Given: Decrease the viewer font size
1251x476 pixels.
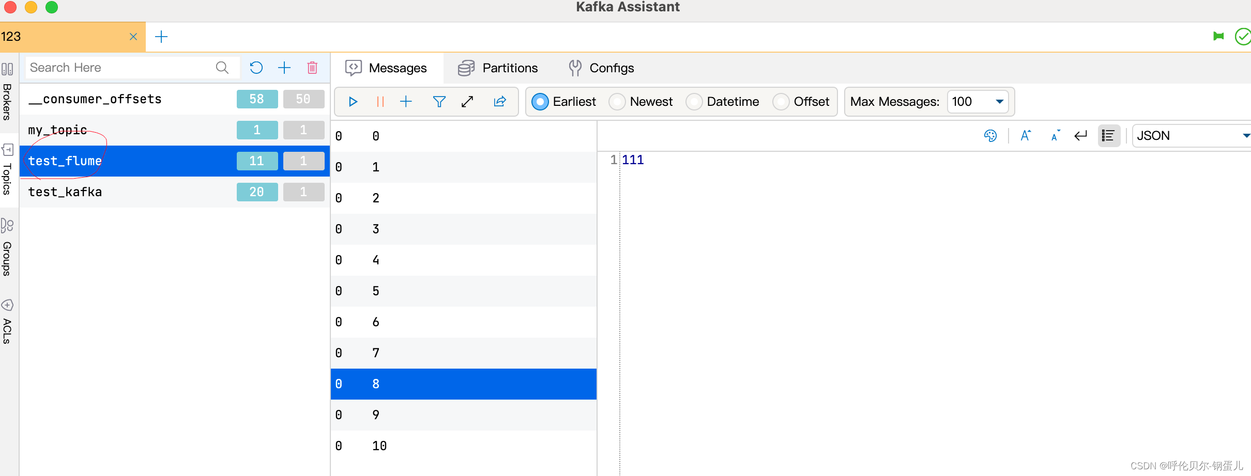Looking at the screenshot, I should click(1056, 136).
